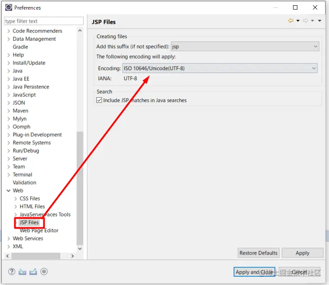This screenshot has width=329, height=285.
Task: Toggle Include JSP matches in Java searches
Action: [x=99, y=100]
